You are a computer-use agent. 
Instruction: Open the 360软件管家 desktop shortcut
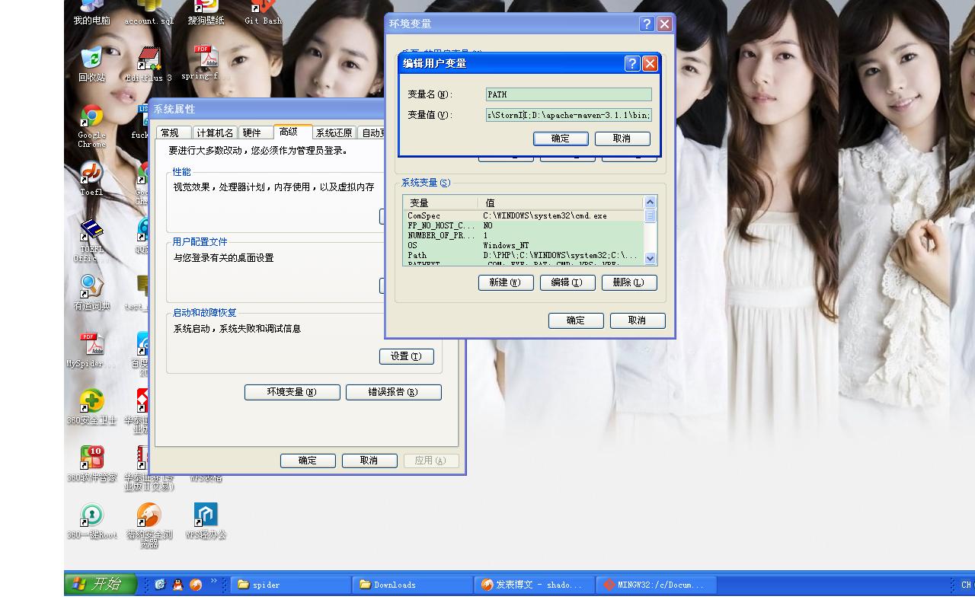pyautogui.click(x=91, y=458)
